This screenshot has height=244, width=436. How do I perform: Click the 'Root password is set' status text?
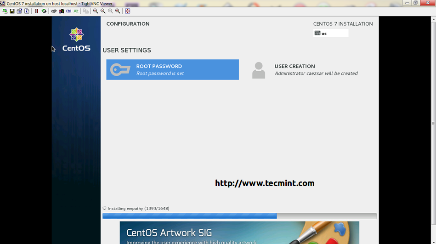160,74
